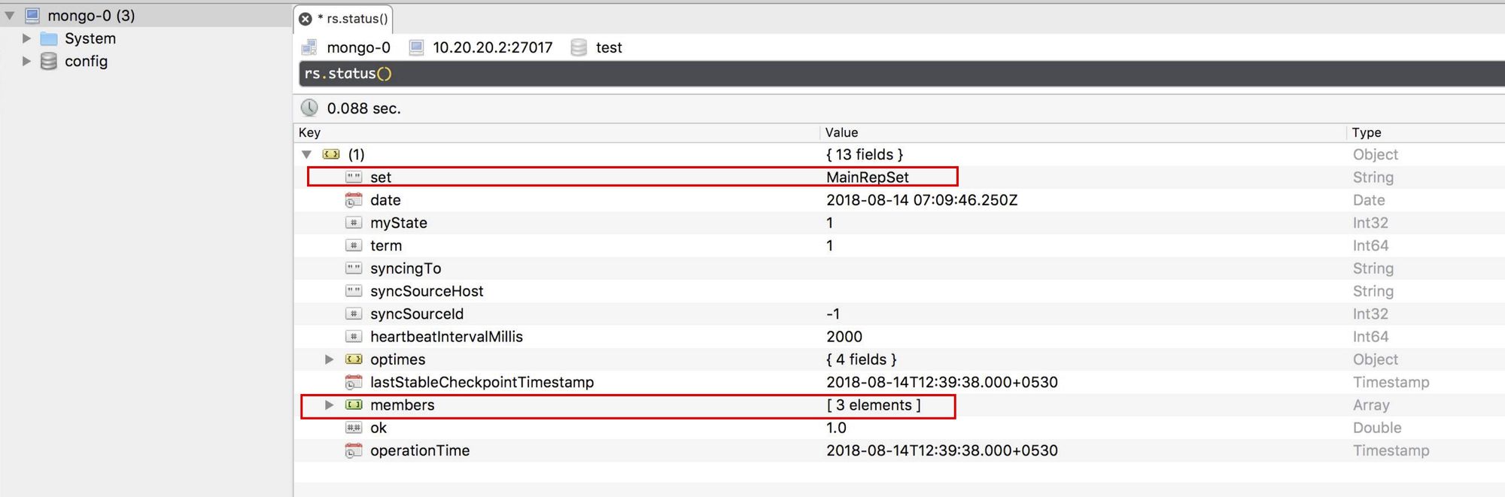Click the mongo-0 server icon in toolbar
The image size is (1505, 497).
coord(309,47)
